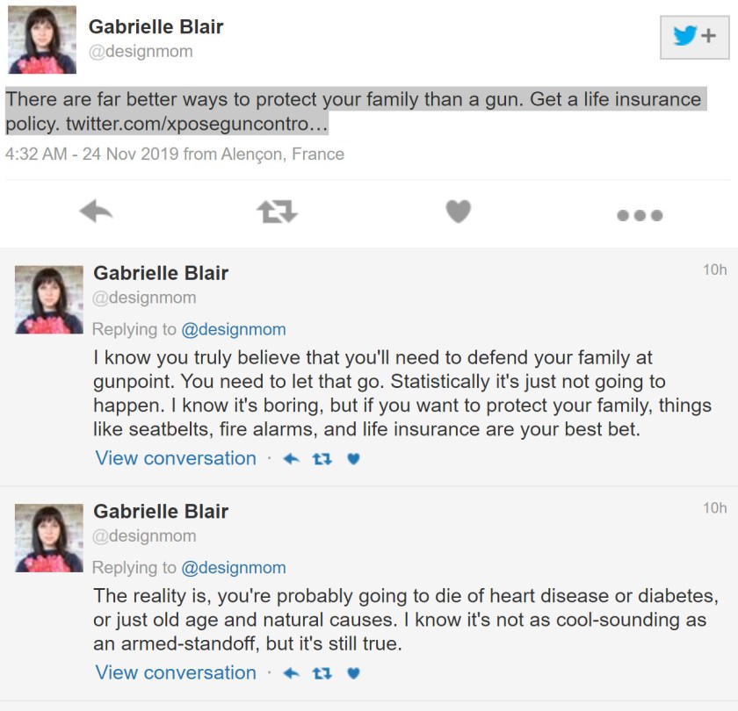Viewport: 738px width, 711px height.
Task: Reply to the main tweet
Action: point(96,212)
